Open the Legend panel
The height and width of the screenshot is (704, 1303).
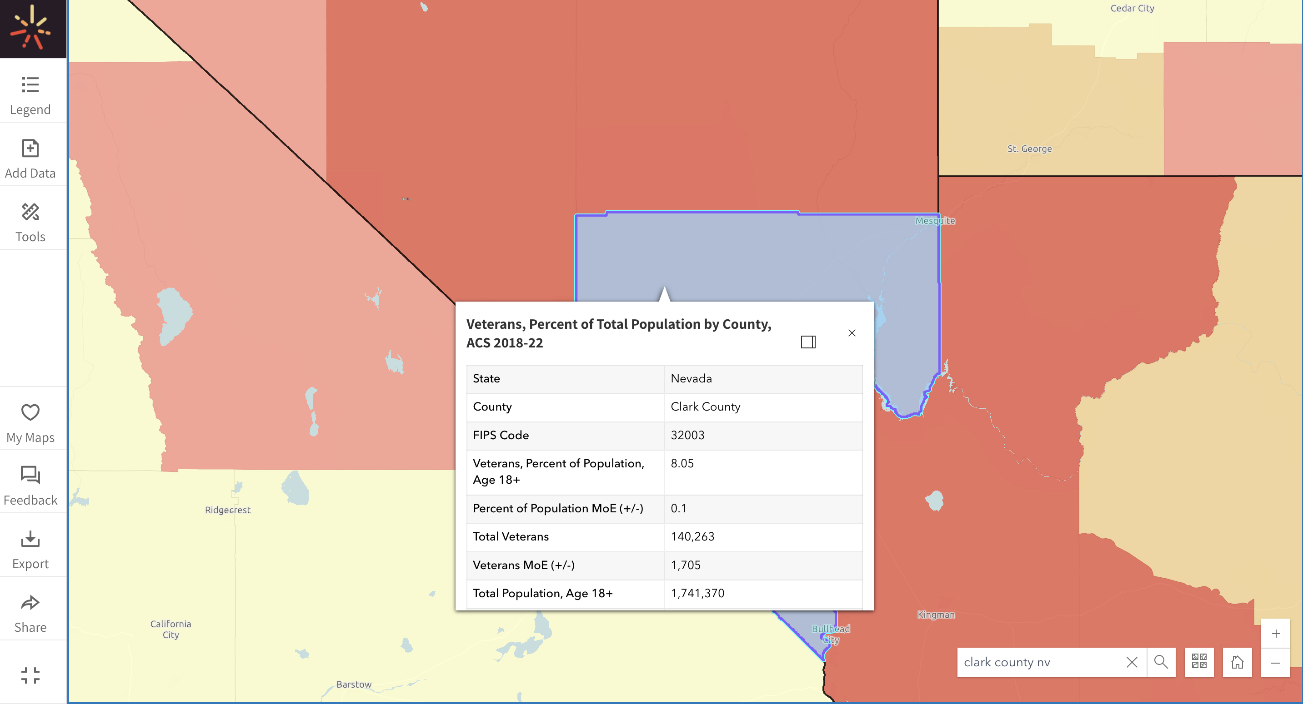click(30, 95)
